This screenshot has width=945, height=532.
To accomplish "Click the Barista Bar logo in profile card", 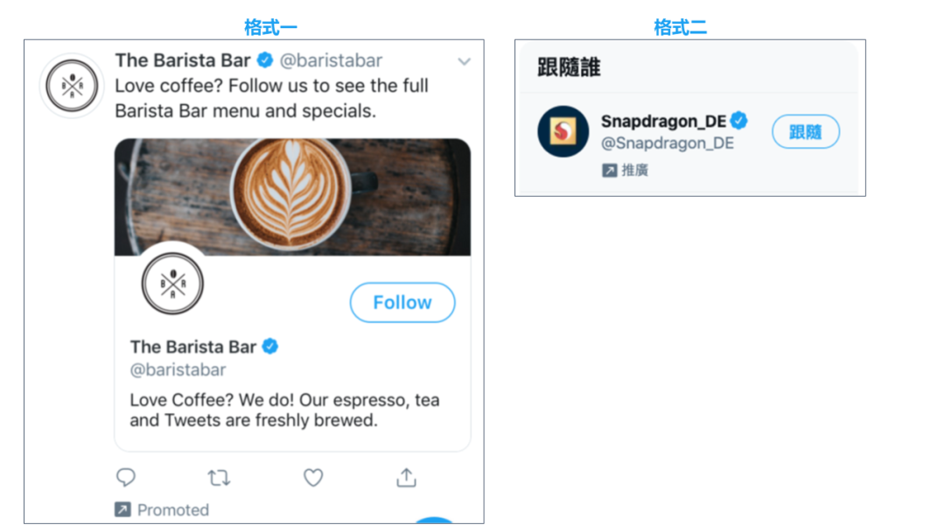I will pyautogui.click(x=172, y=283).
